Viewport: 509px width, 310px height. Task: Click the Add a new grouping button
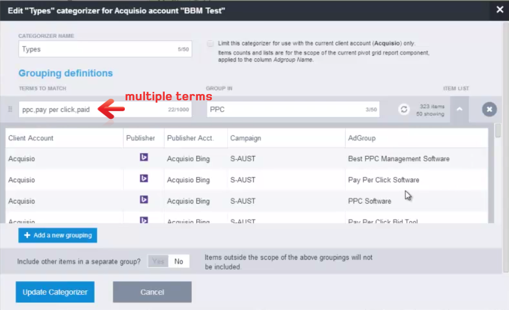point(57,235)
